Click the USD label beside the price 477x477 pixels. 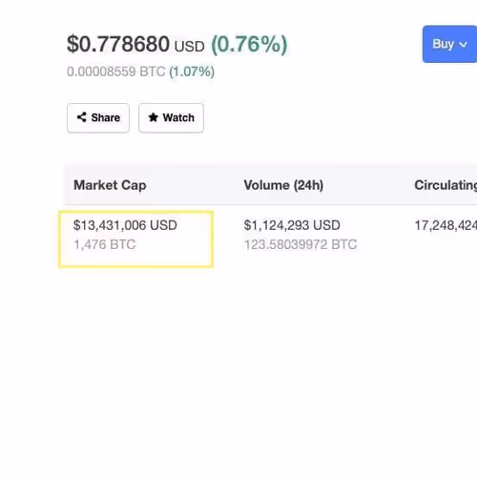[189, 47]
